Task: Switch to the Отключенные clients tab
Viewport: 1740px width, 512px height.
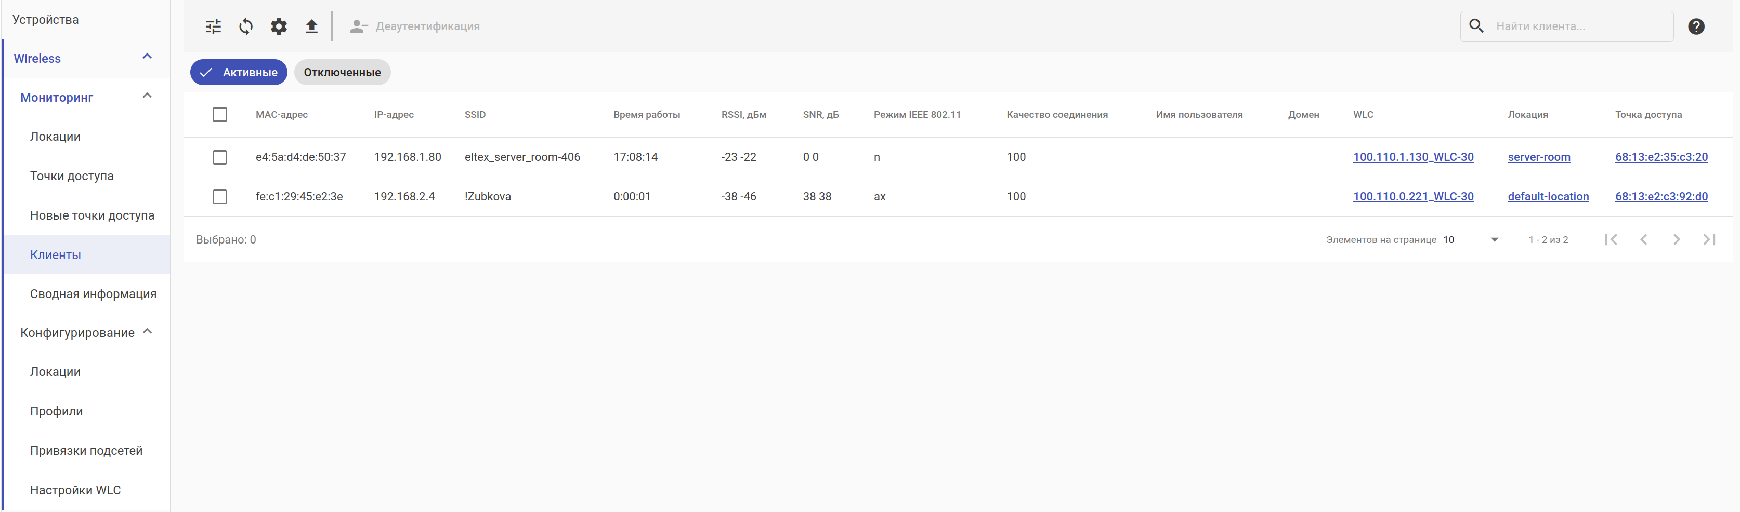Action: pyautogui.click(x=342, y=72)
